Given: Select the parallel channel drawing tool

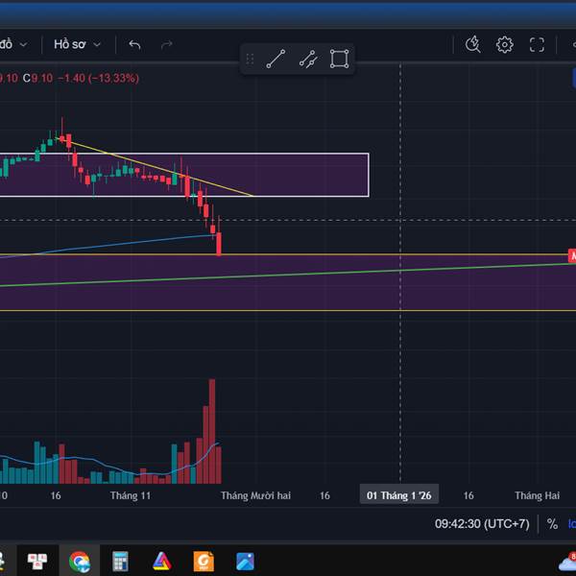Looking at the screenshot, I should click(308, 59).
